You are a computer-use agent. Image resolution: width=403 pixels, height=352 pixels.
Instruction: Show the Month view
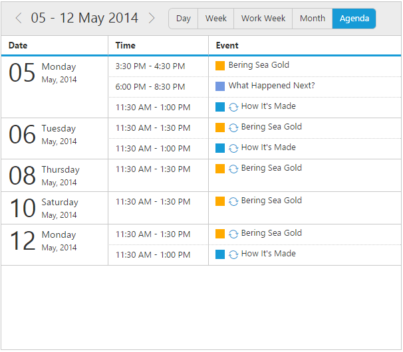click(x=312, y=19)
